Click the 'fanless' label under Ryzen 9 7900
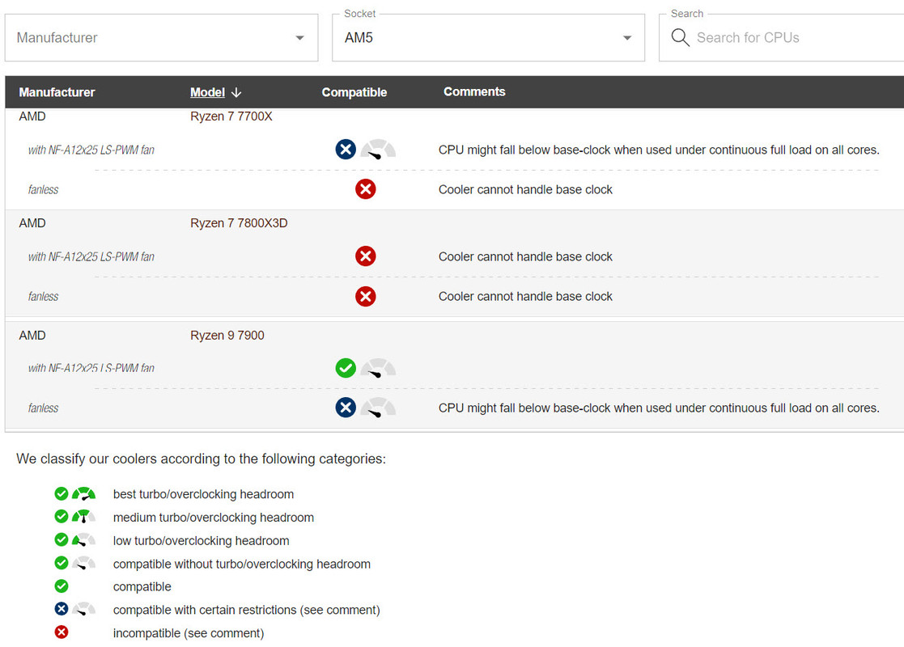The height and width of the screenshot is (647, 904). click(43, 408)
